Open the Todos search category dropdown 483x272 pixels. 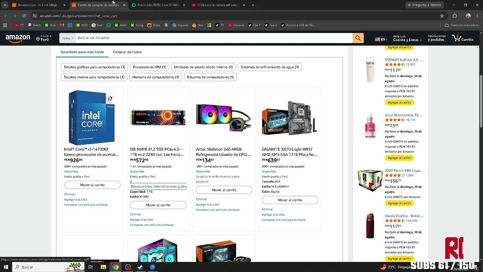68,38
